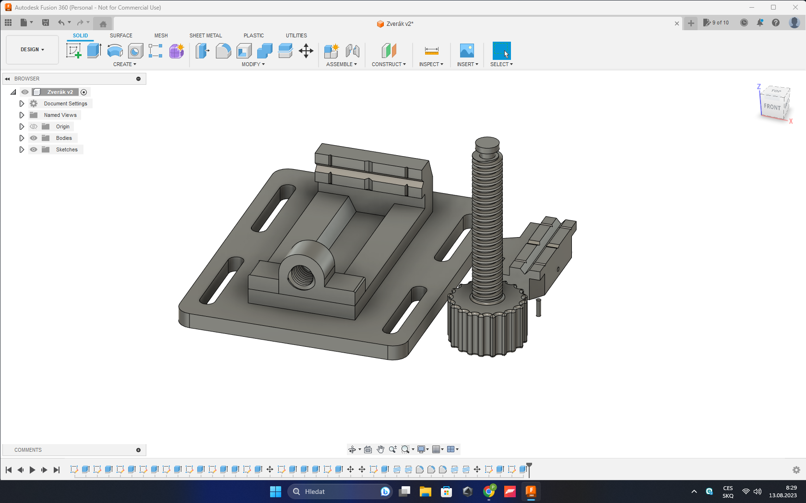The height and width of the screenshot is (503, 806).
Task: Toggle visibility of the Bodies folder
Action: 33,138
